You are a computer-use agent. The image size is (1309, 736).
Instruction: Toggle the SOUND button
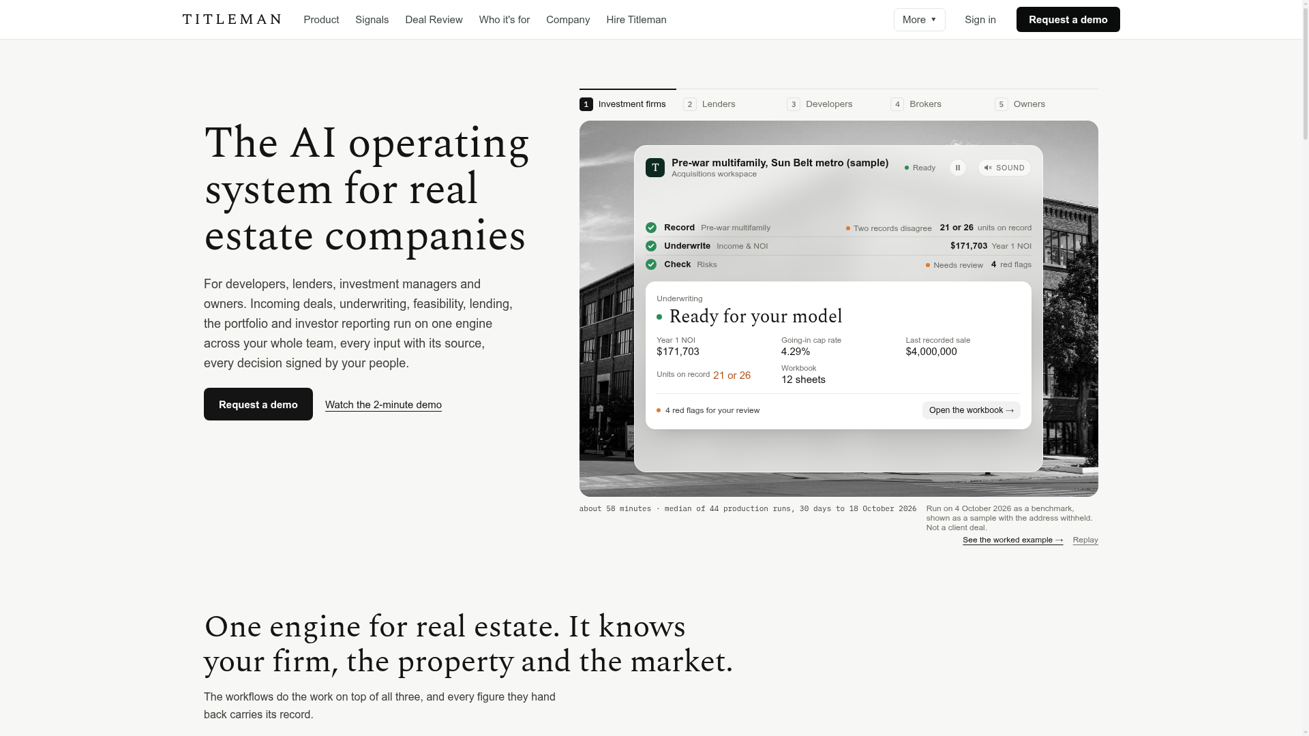[x=1004, y=168]
